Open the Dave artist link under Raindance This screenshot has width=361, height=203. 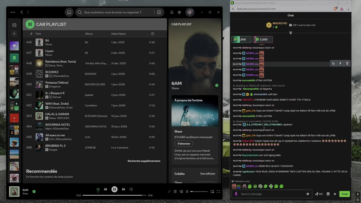point(51,65)
